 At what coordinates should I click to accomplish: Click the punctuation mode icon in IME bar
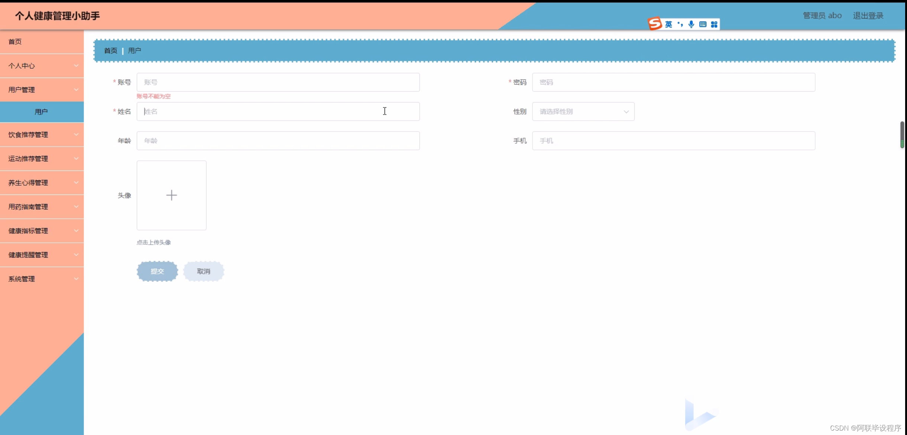click(680, 24)
